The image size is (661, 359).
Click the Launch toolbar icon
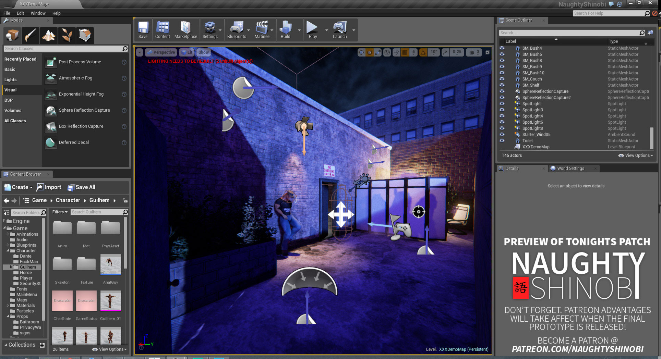tap(340, 30)
